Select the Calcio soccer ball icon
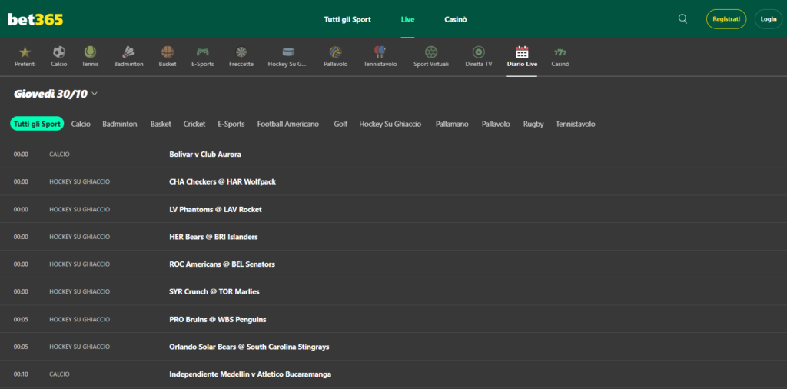The width and height of the screenshot is (787, 389). tap(59, 52)
